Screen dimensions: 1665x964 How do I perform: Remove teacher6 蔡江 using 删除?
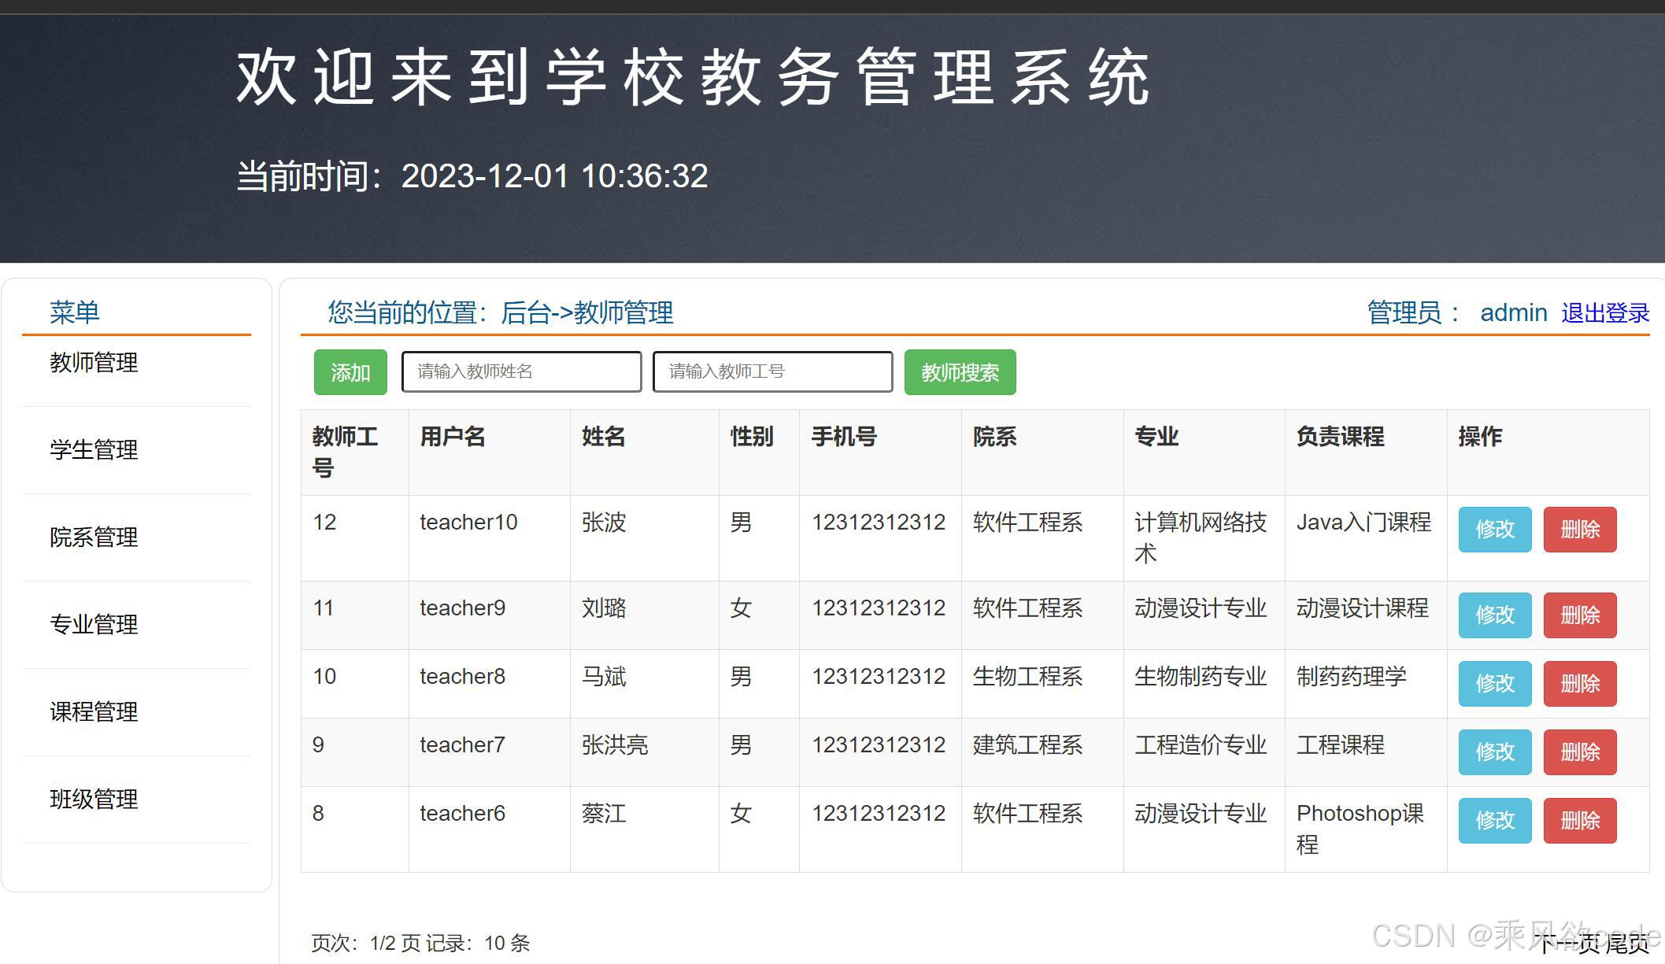pos(1579,821)
